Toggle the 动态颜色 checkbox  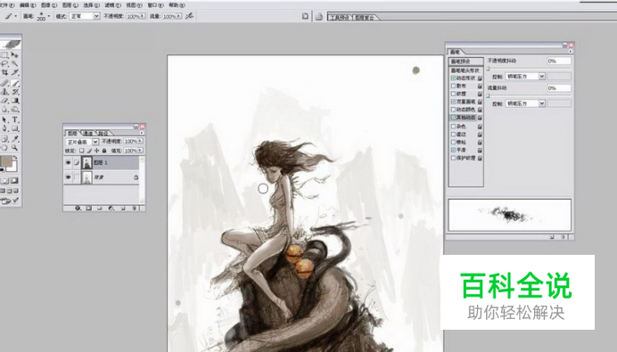[x=453, y=110]
